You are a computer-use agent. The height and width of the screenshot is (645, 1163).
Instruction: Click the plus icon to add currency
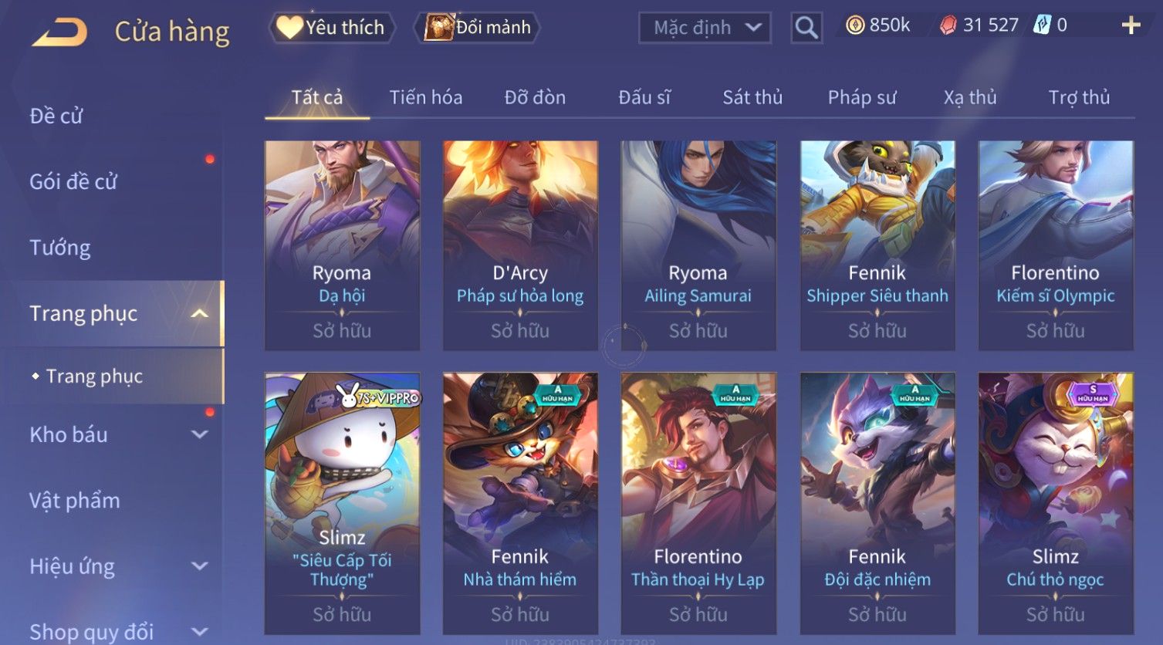1131,25
